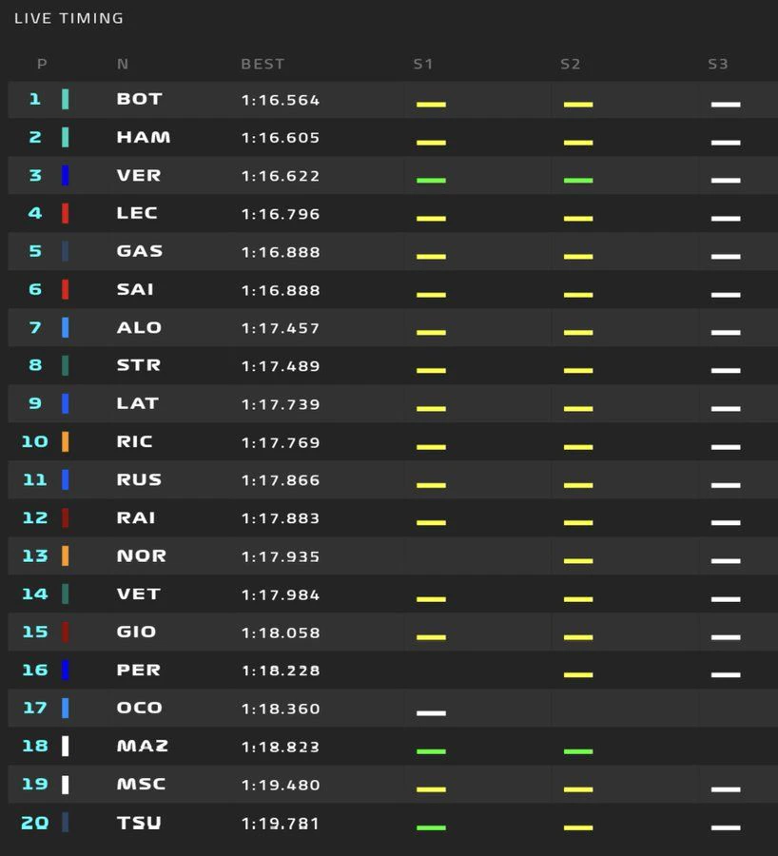Image resolution: width=778 pixels, height=856 pixels.
Task: Click the BEST column header
Action: pyautogui.click(x=263, y=64)
